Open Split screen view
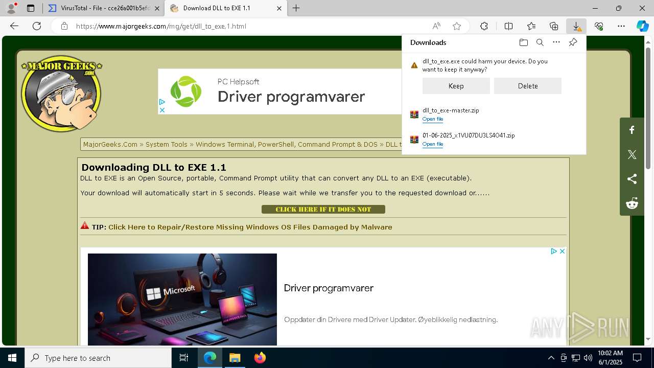654x368 pixels. pos(508,26)
